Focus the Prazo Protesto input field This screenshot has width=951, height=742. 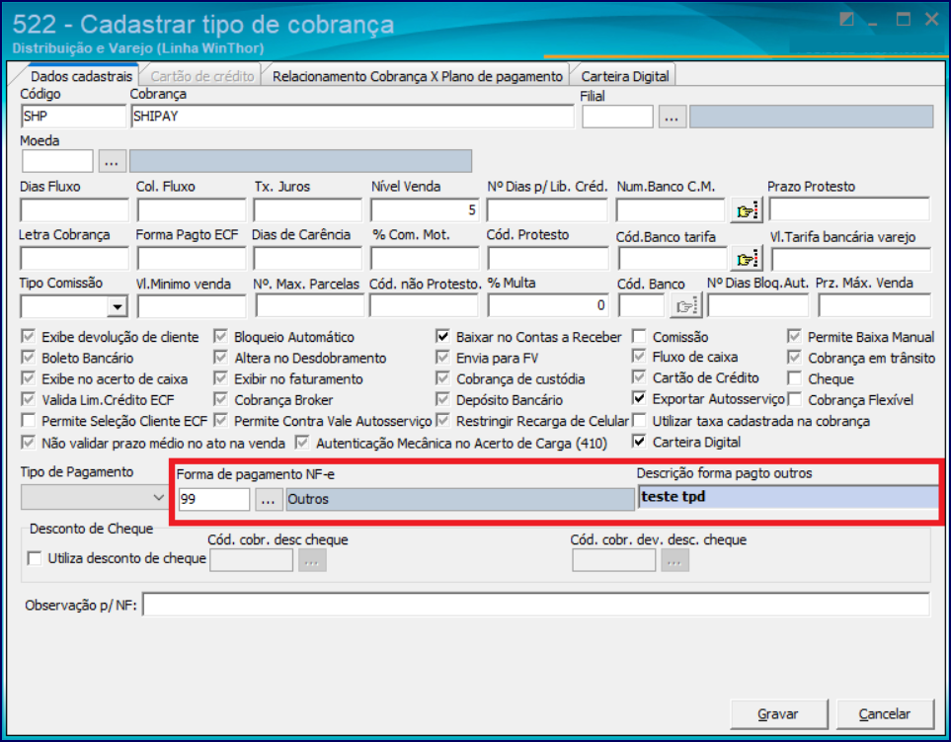[x=849, y=209]
